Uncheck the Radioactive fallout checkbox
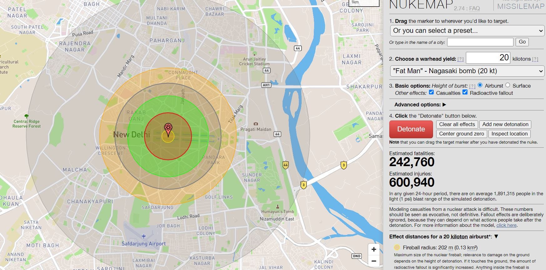The image size is (546, 270). pos(465,92)
